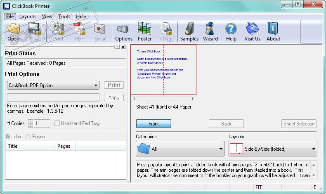
Task: Click the panel pin dropdown arrow
Action: click(x=118, y=47)
